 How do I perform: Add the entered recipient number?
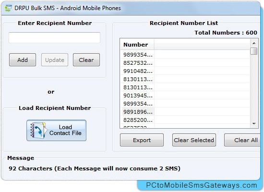(x=23, y=60)
